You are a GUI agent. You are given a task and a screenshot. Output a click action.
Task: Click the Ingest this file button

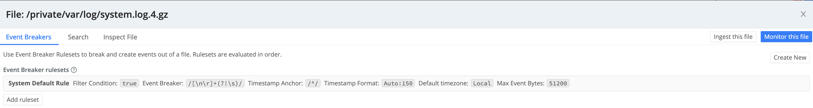[x=733, y=37]
